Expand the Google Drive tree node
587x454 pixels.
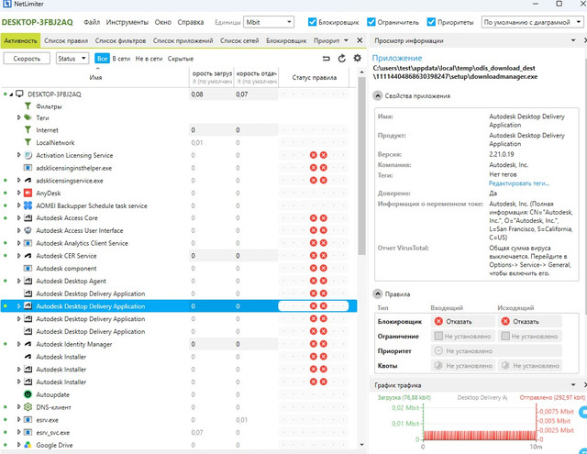coord(18,445)
